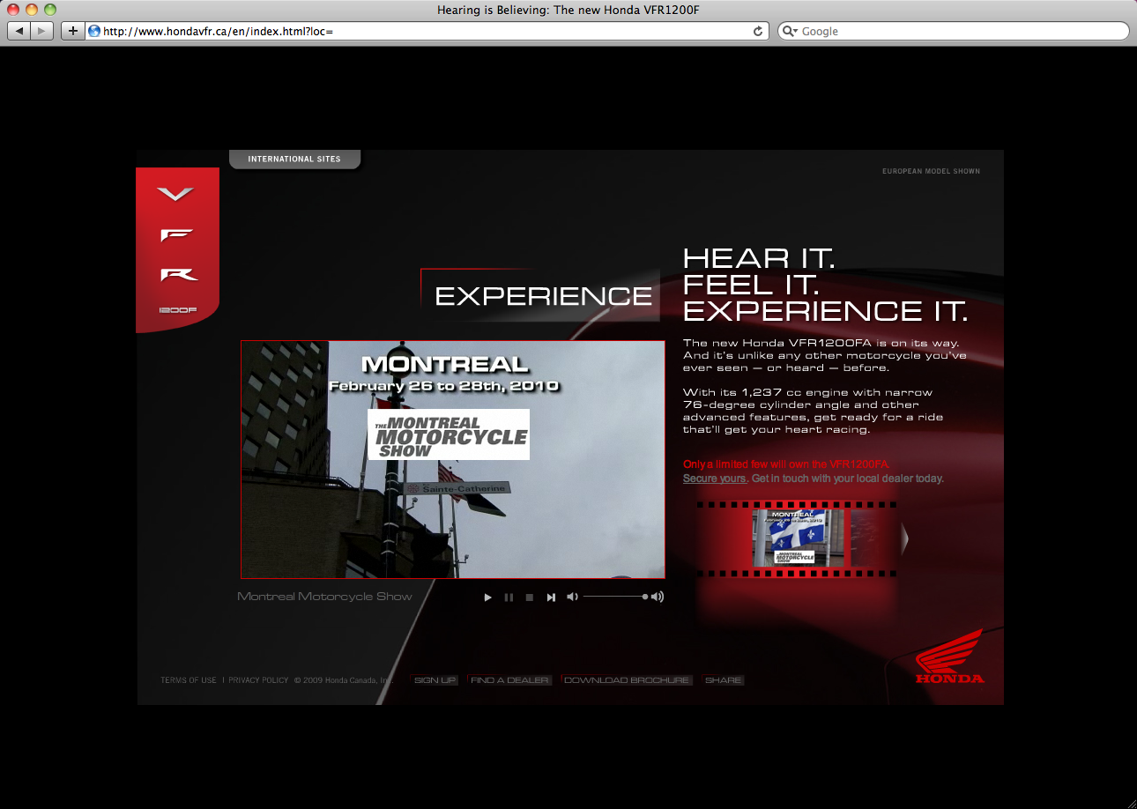Click the Experience section heading
This screenshot has height=809, width=1137.
(x=543, y=297)
